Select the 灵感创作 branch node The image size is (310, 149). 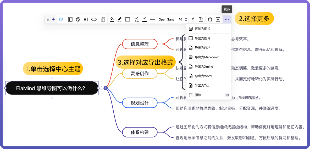(x=140, y=74)
